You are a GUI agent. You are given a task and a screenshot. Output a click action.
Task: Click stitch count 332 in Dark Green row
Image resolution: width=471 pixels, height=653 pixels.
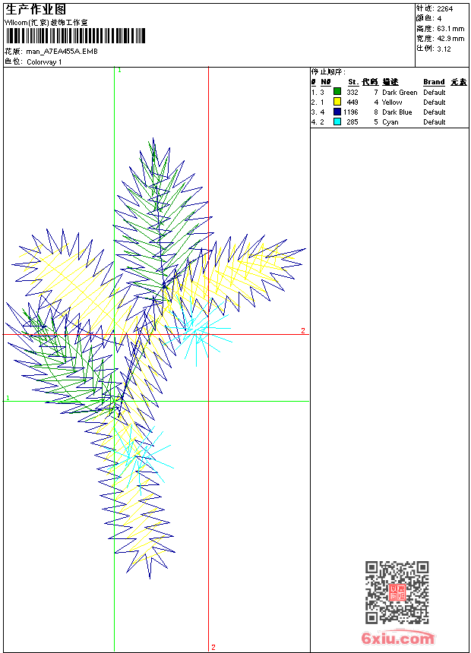point(352,93)
